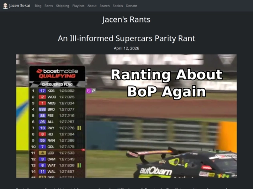
Task: Click the GOL 1:27.475 row
Action: 57,147
